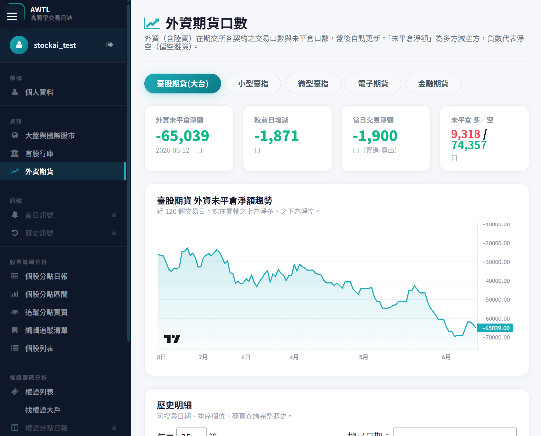Go to 個股列表

[63, 348]
